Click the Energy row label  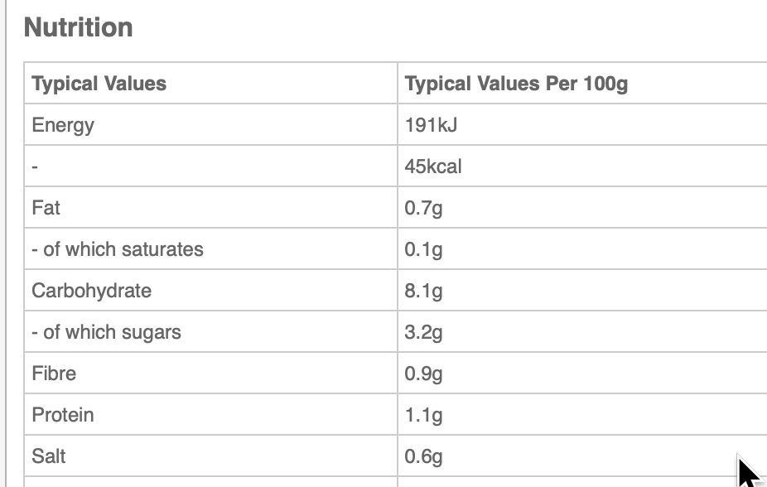tap(63, 125)
